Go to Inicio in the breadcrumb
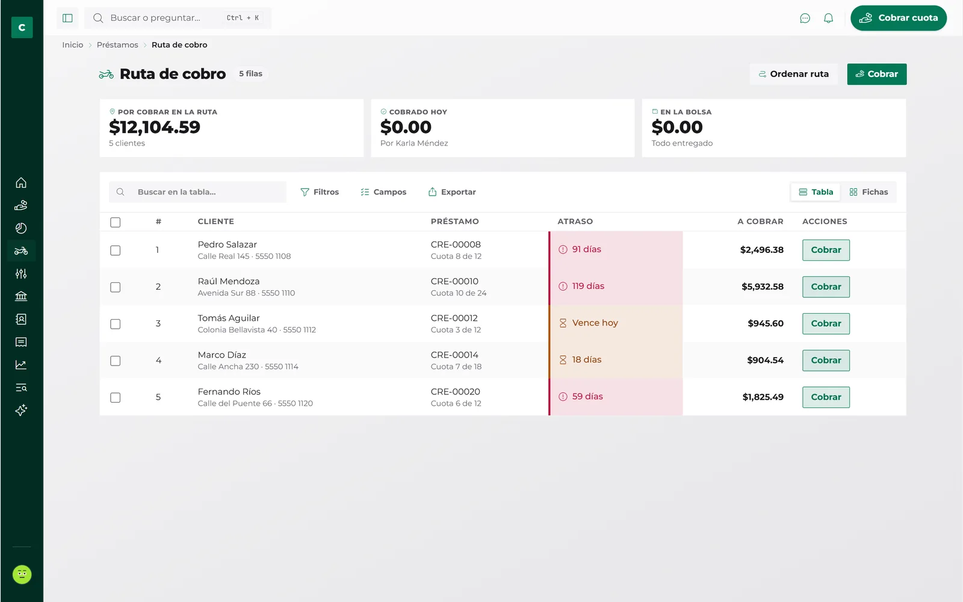Screen dimensions: 963x602 (x=73, y=45)
